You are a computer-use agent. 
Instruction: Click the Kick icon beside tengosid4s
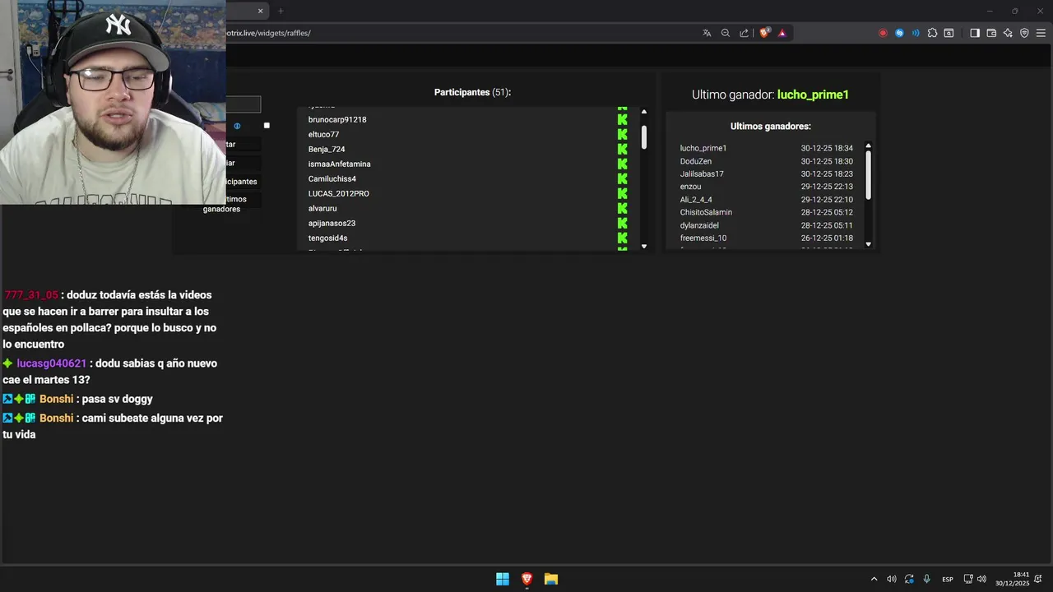click(623, 238)
